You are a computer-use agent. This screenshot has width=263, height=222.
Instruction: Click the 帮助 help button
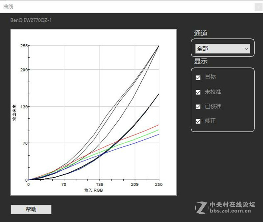click(31, 210)
